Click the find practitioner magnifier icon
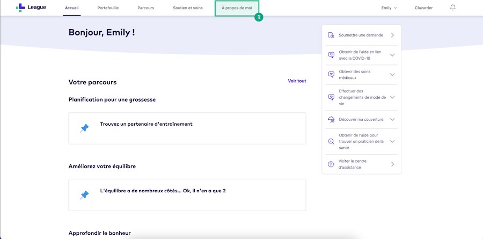 click(x=331, y=142)
